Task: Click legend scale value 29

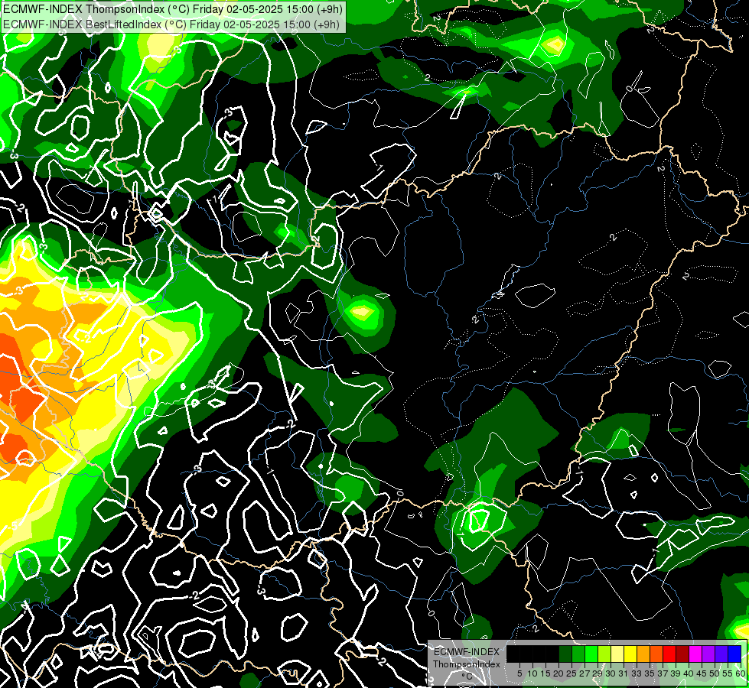Action: coord(598,673)
